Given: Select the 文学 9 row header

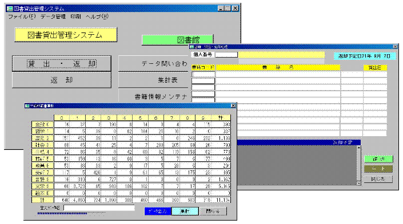Looking at the screenshot, I should (43, 186).
